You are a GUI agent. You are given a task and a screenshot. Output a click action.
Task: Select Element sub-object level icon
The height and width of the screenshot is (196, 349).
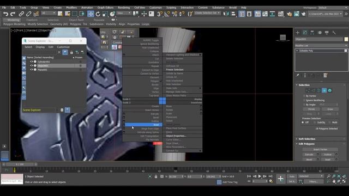coord(330,90)
